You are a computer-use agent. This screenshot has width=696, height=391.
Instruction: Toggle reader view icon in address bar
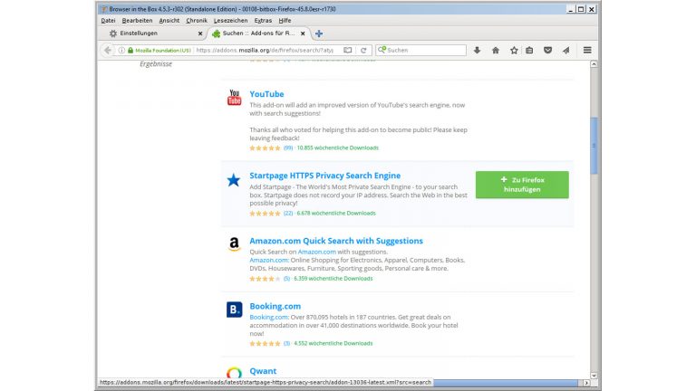[x=348, y=51]
